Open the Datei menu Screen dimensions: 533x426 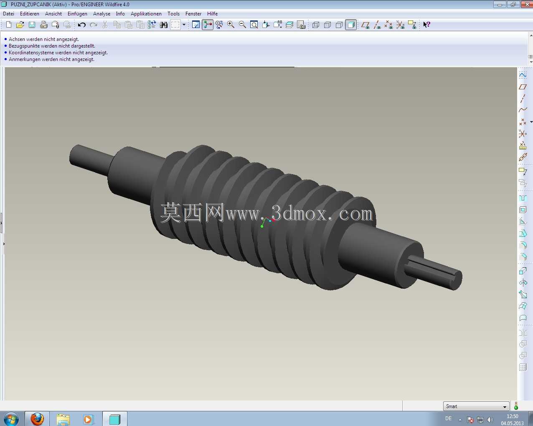click(x=8, y=14)
